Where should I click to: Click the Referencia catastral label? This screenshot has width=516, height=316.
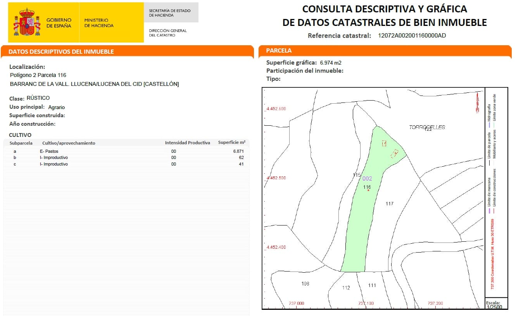[340, 36]
